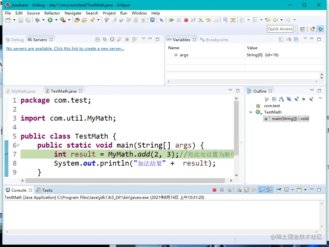Toggle Use Step Filters icon
The width and height of the screenshot is (329, 247).
click(x=233, y=20)
